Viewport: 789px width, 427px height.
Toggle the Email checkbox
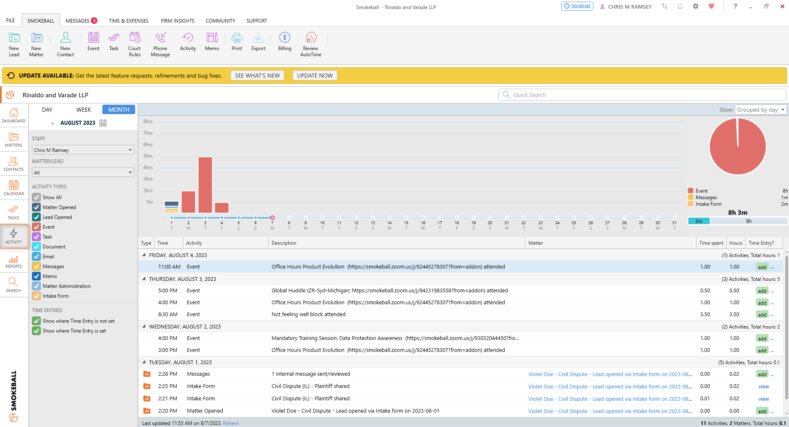(x=37, y=257)
